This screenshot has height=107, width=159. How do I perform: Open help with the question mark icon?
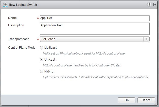149,5
